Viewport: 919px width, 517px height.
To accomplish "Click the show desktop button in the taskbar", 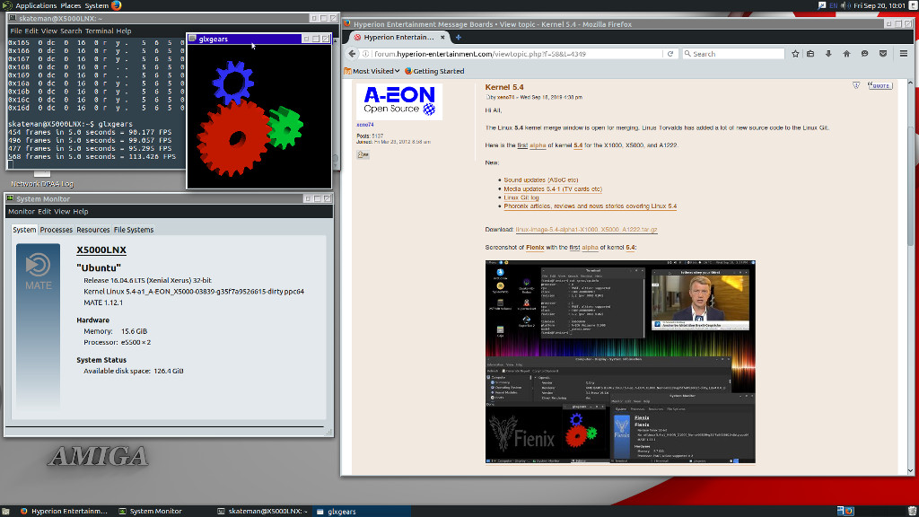I will point(6,511).
